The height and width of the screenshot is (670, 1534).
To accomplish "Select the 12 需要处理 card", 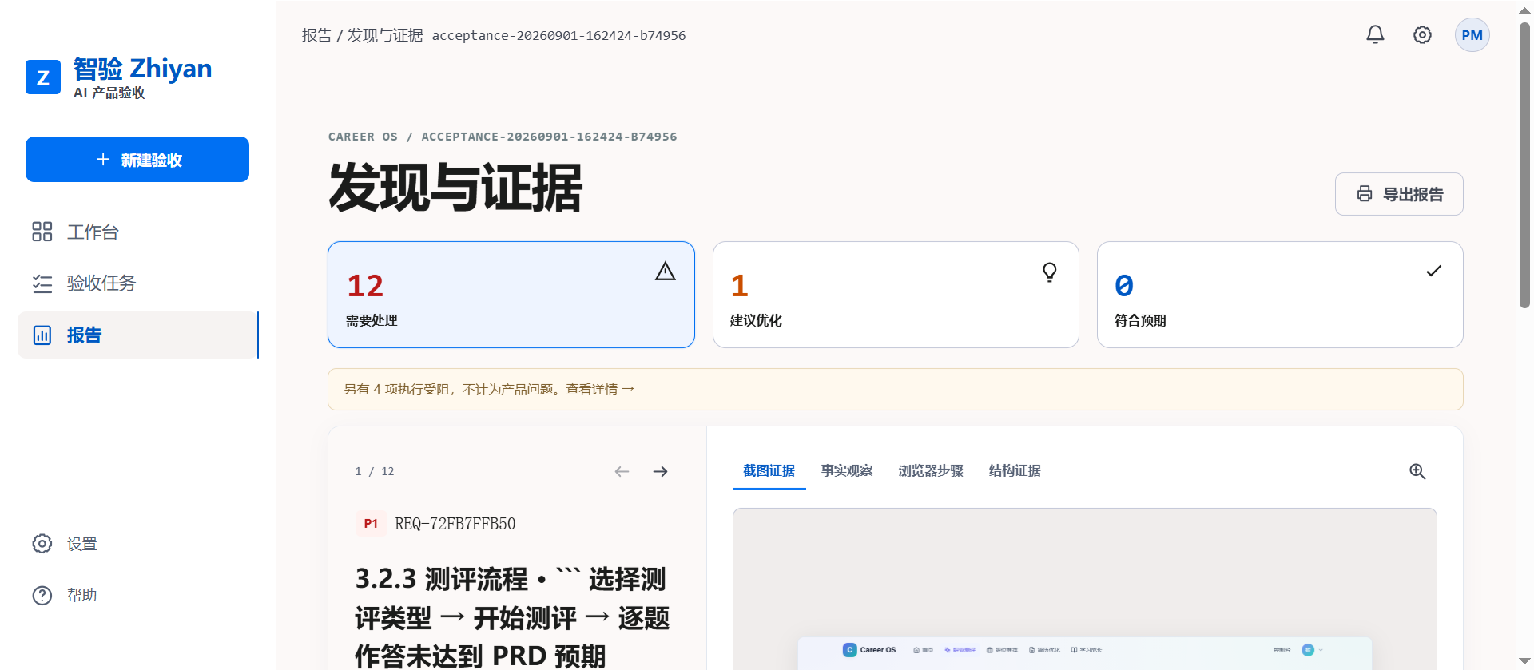I will point(511,295).
